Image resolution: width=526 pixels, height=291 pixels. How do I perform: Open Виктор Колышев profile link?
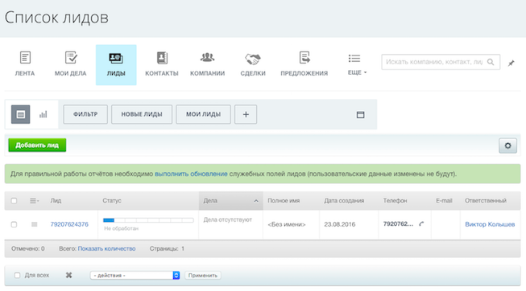490,224
